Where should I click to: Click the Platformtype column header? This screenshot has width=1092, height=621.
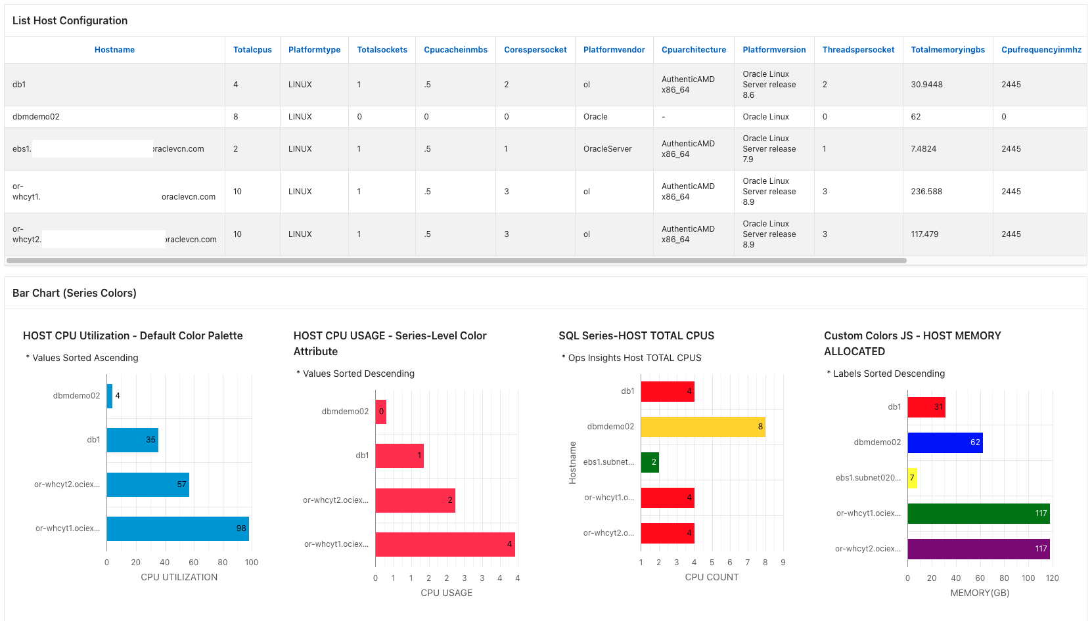point(314,50)
